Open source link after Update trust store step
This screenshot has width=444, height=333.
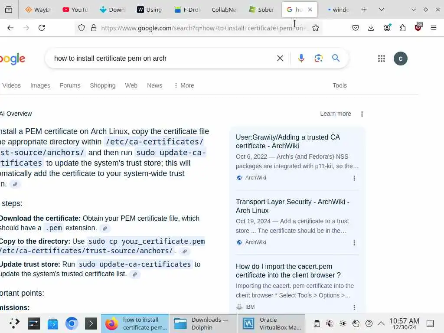tap(135, 274)
